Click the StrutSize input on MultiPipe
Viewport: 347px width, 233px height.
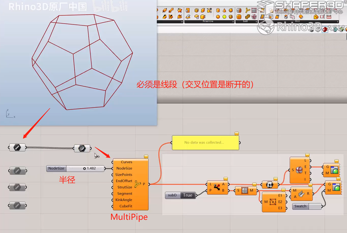click(125, 187)
